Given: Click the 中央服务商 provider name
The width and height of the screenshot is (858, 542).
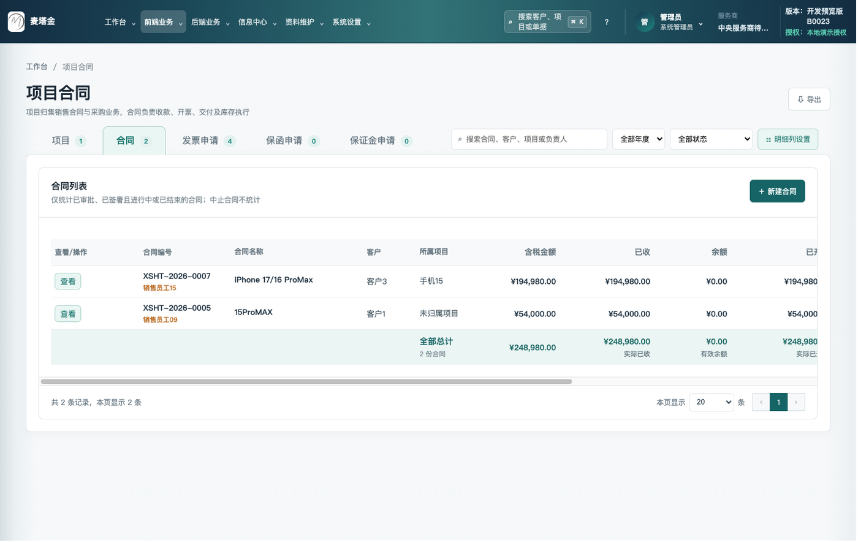Looking at the screenshot, I should click(745, 28).
